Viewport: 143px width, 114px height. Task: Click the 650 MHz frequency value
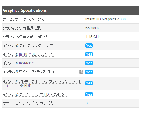[92, 28]
